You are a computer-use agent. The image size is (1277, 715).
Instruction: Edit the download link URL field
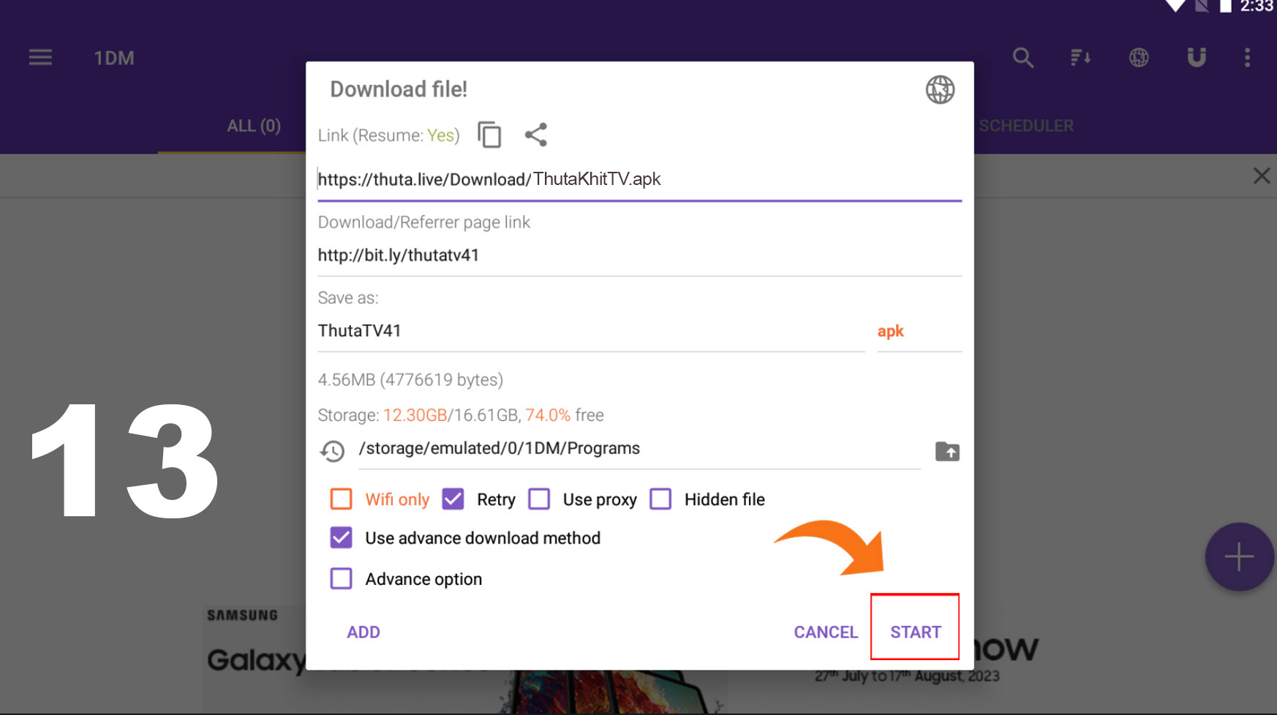coord(639,180)
